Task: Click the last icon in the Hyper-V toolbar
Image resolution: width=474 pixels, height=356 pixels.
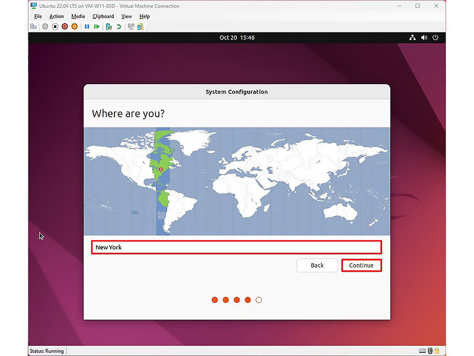Action: click(140, 27)
